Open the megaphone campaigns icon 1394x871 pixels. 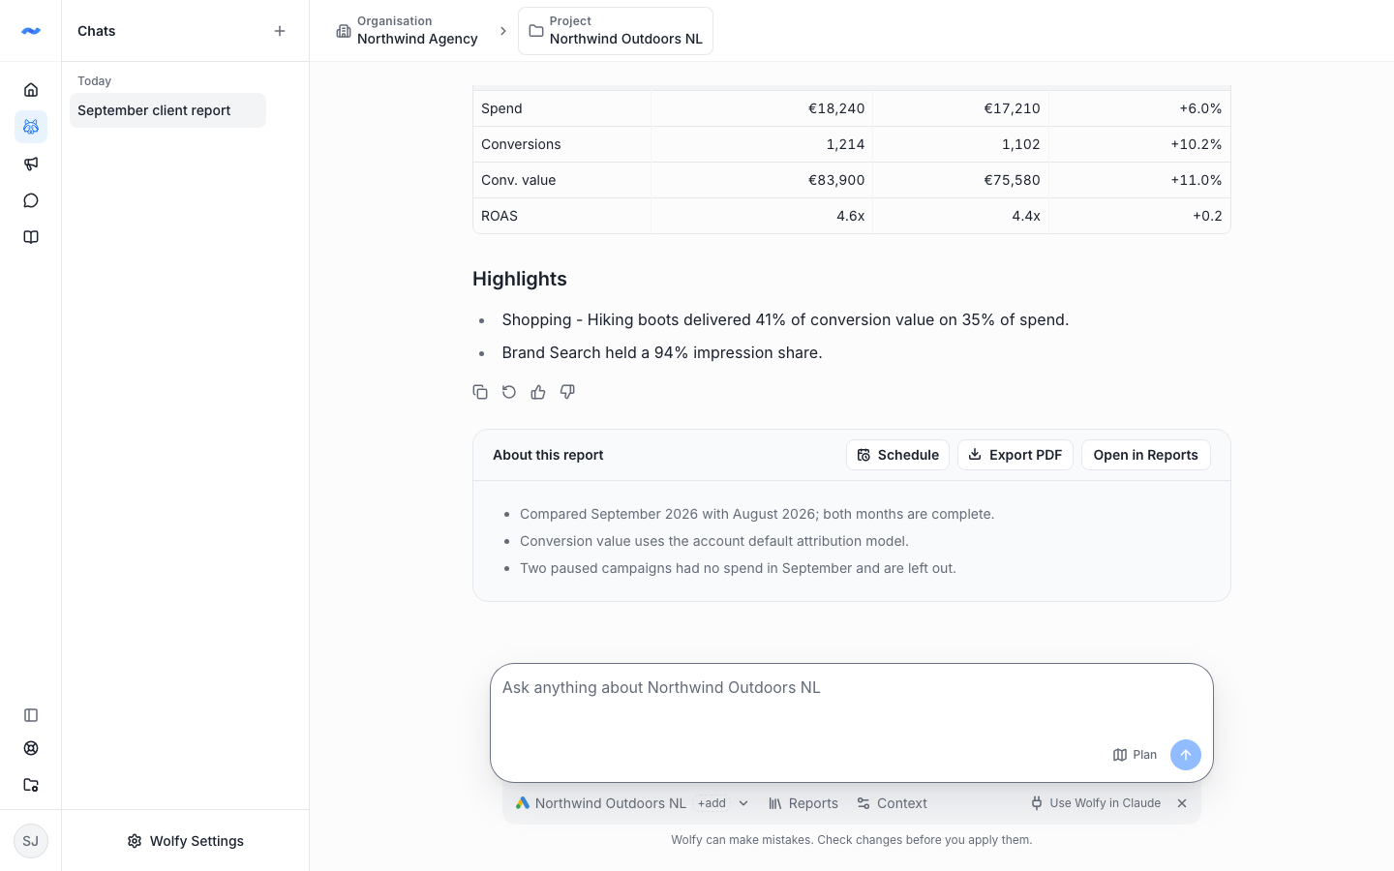click(x=31, y=164)
